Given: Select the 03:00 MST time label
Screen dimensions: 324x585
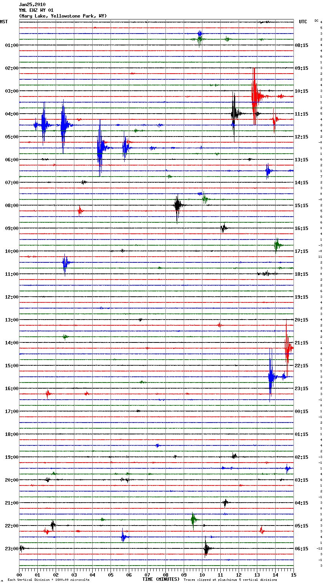Looking at the screenshot, I should [11, 91].
